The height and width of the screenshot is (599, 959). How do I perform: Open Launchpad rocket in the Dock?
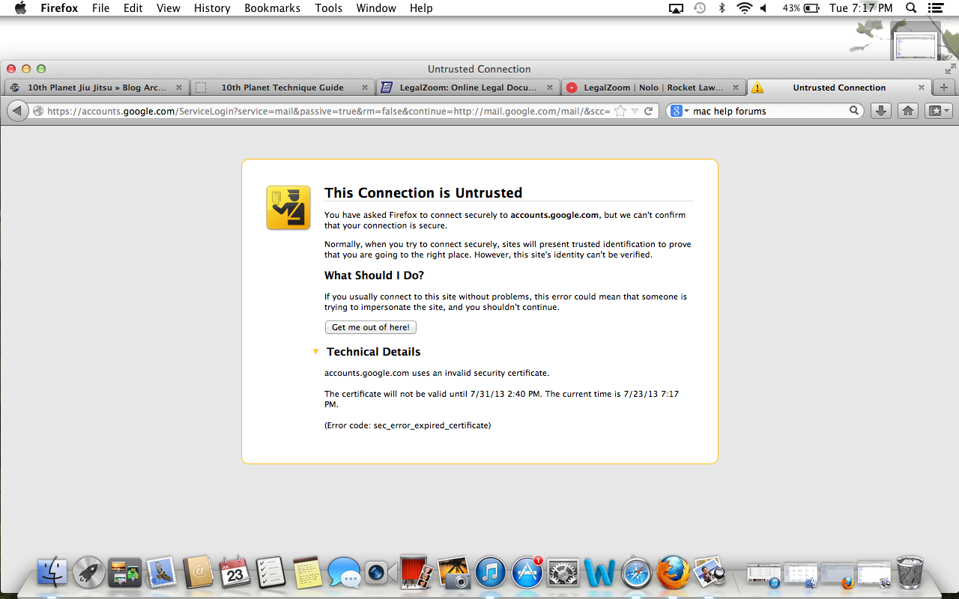pos(88,573)
